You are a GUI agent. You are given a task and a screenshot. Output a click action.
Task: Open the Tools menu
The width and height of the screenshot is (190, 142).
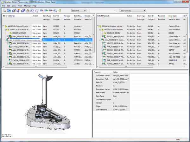click(20, 6)
